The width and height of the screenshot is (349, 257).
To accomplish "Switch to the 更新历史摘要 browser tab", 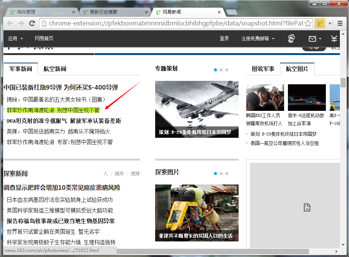I will coord(110,12).
